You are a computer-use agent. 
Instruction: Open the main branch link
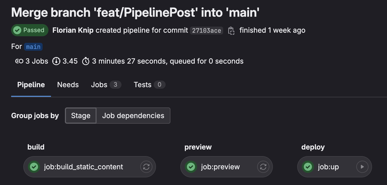coord(33,47)
